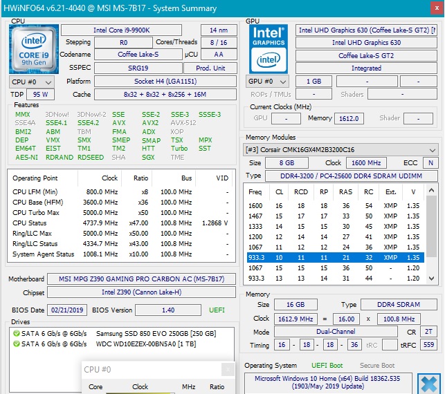Click the TDP 95 W field
The image size is (445, 394).
tap(40, 95)
